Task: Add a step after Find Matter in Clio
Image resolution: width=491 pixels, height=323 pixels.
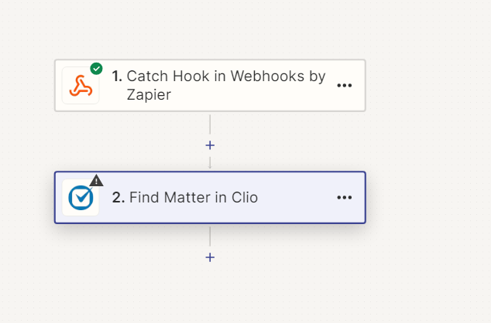Action: click(x=210, y=257)
